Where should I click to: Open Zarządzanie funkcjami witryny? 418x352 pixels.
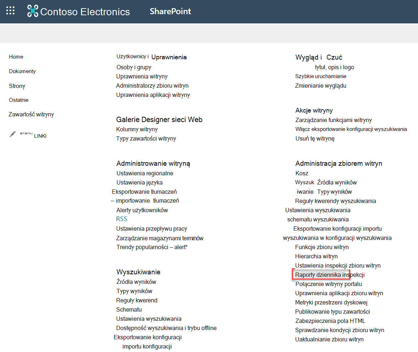coord(333,120)
